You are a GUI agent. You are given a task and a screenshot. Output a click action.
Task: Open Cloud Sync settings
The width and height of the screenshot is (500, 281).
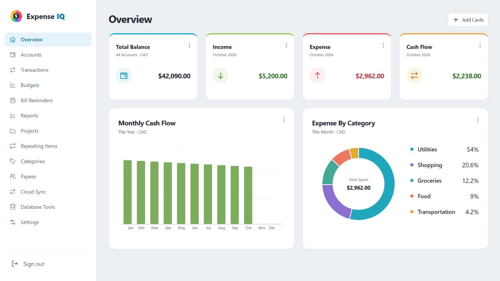[x=48, y=192]
